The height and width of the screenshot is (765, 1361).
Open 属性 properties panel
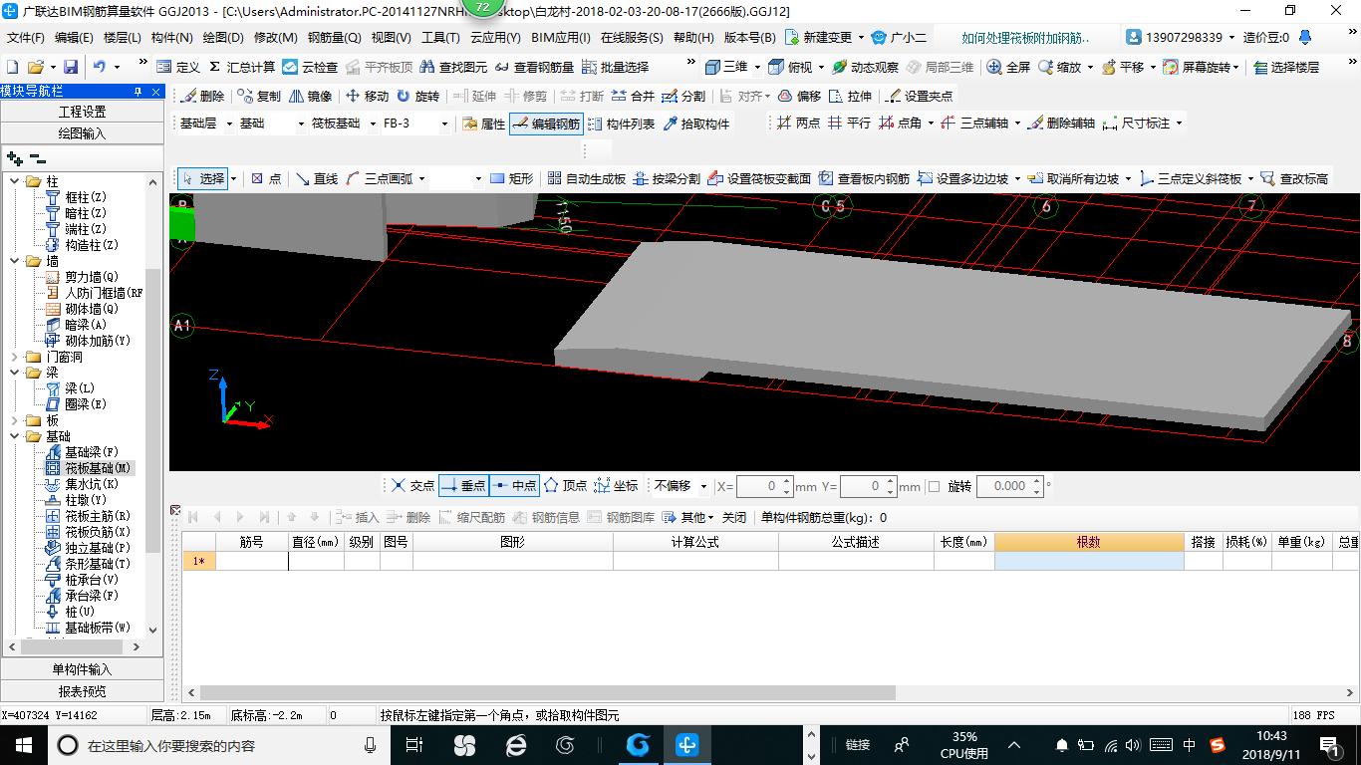tap(484, 124)
